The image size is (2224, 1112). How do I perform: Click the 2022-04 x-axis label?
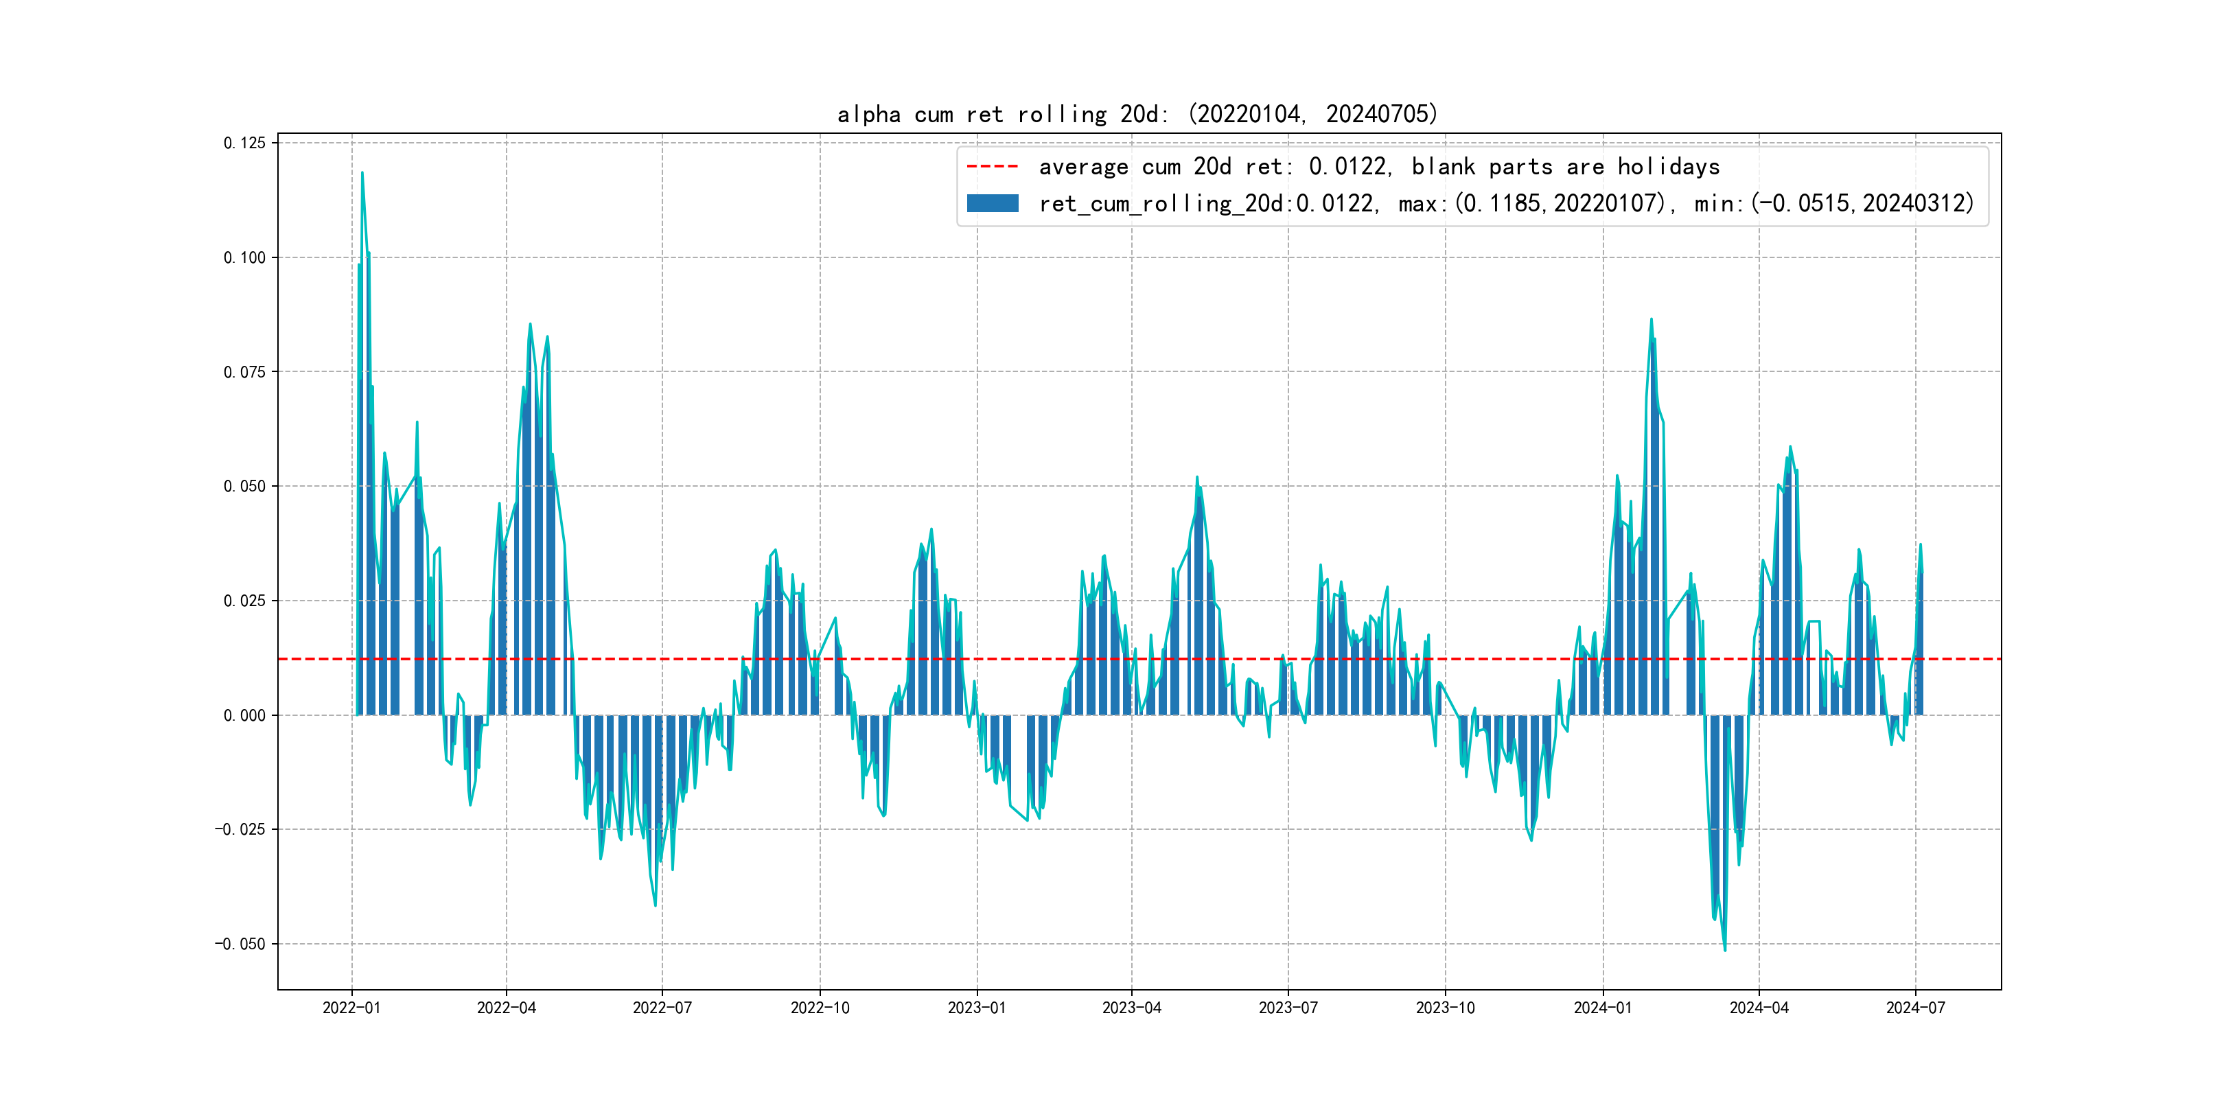507,1008
